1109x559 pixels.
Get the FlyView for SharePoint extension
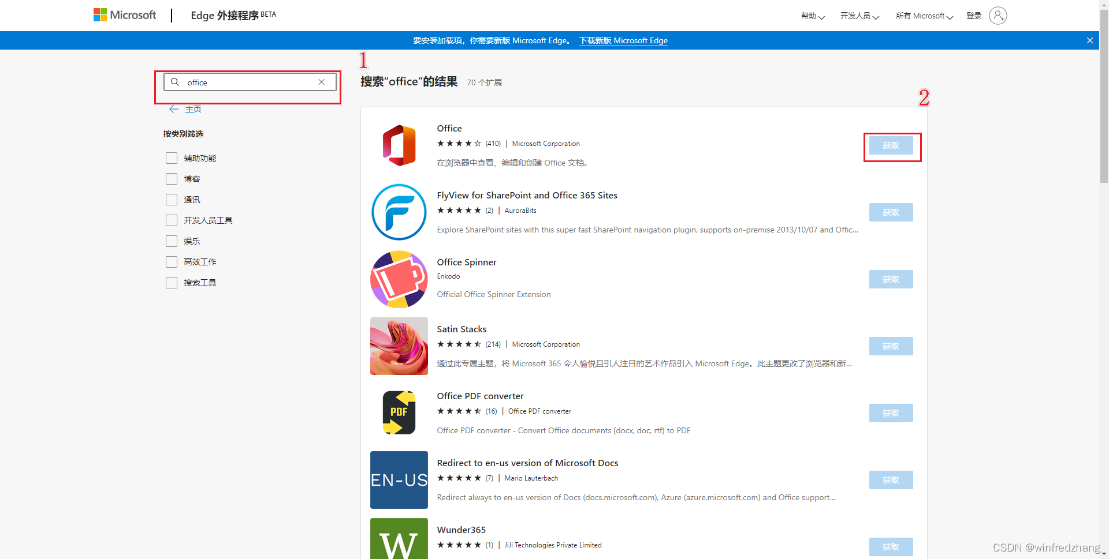pos(891,212)
